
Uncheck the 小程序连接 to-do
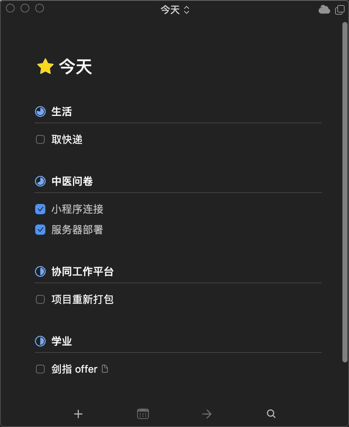pos(40,209)
